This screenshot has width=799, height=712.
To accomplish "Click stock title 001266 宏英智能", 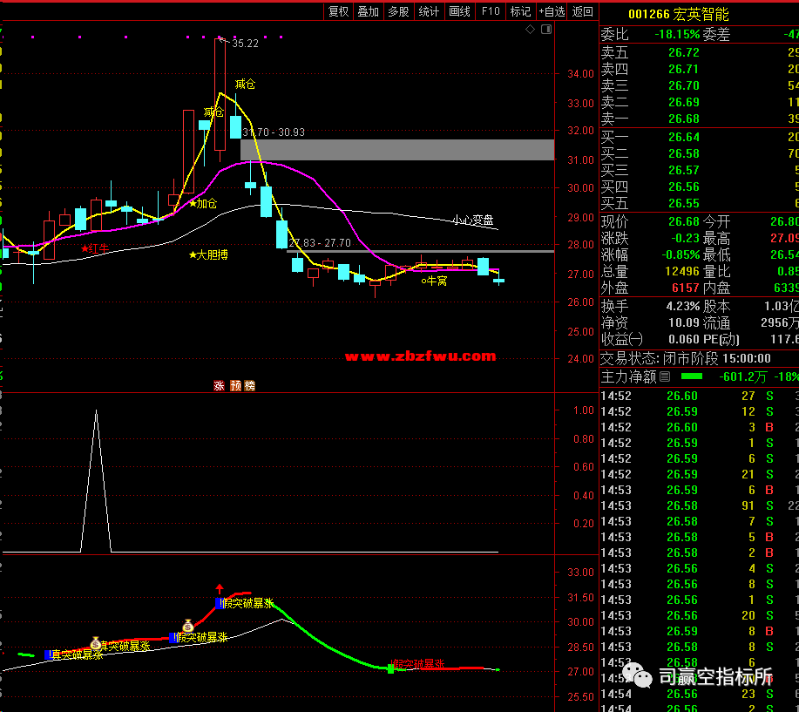I will tap(678, 14).
